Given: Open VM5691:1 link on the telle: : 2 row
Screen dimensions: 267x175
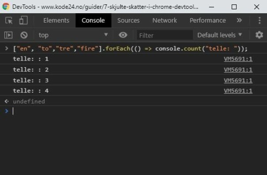Looking at the screenshot, I should [238, 70].
